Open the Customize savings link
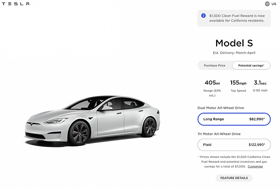The height and width of the screenshot is (189, 279). 255,166
